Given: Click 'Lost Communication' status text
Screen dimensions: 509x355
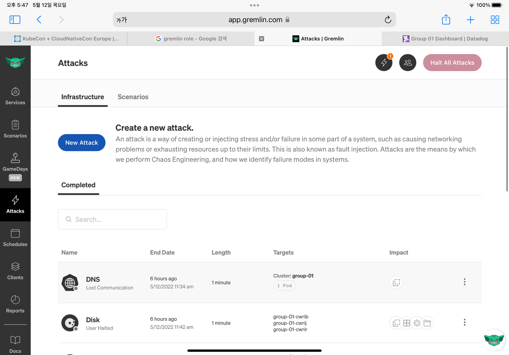Looking at the screenshot, I should click(x=110, y=288).
